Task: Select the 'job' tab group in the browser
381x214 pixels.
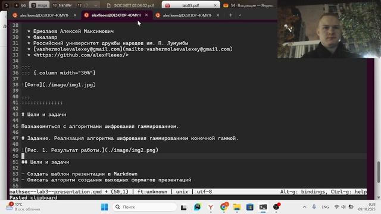Action: click(x=21, y=5)
